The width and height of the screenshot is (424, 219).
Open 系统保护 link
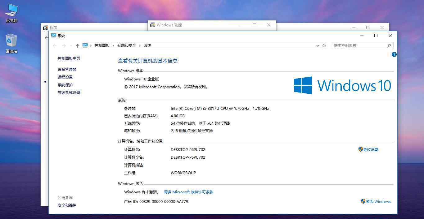click(65, 85)
